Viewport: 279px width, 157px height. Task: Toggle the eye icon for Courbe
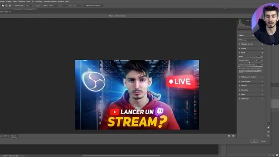(x=262, y=48)
